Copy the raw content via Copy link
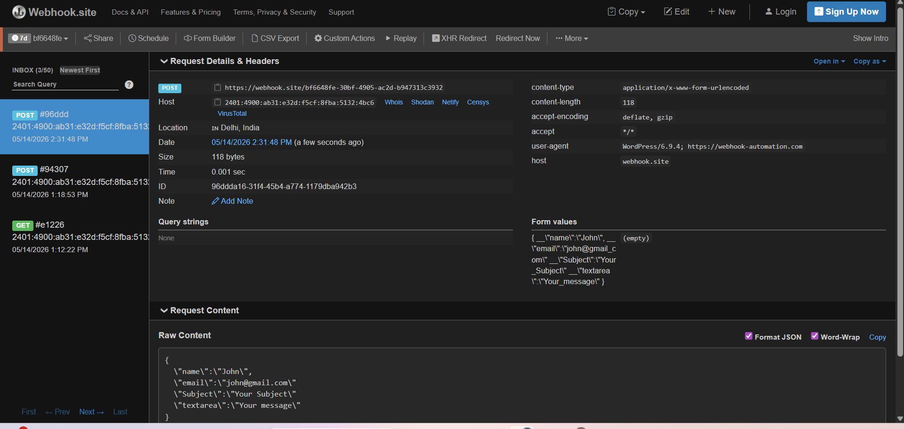 pyautogui.click(x=878, y=337)
